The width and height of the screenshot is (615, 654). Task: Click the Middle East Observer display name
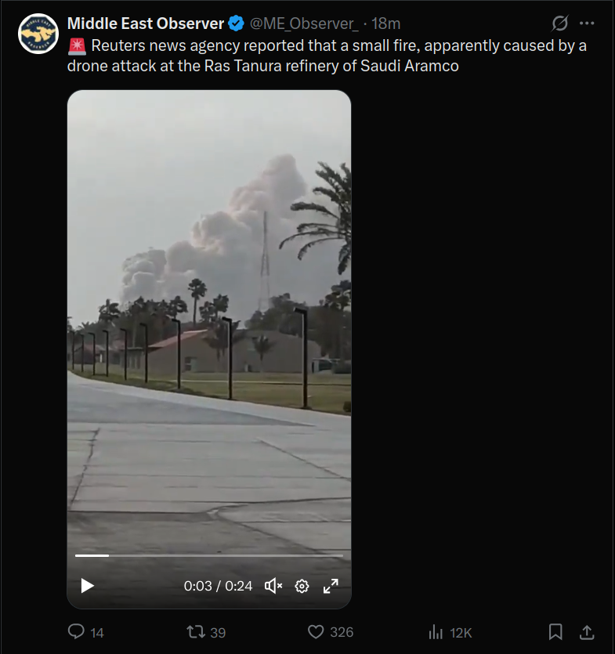coord(146,23)
